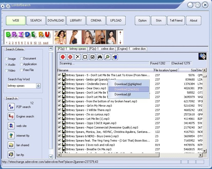Click the up-down arrows button in title bar

(8, 6)
